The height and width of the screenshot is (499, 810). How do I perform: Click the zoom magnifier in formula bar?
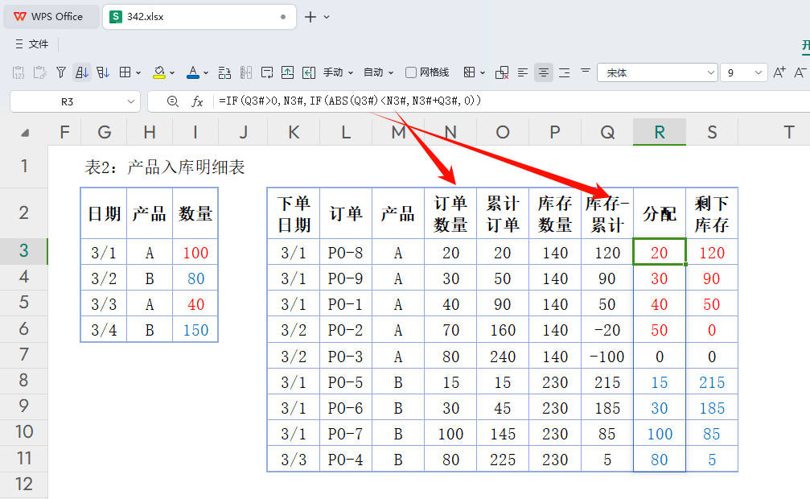click(173, 101)
